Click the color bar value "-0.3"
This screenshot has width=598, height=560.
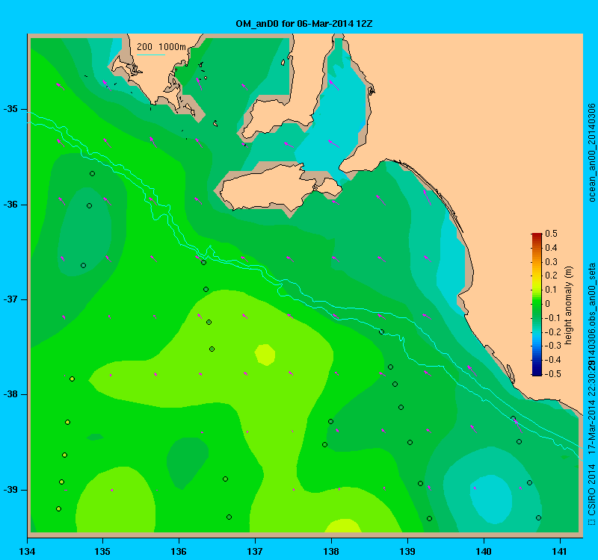point(552,346)
